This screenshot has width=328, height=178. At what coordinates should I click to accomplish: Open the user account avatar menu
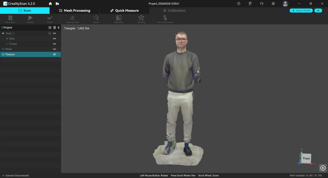click(285, 4)
